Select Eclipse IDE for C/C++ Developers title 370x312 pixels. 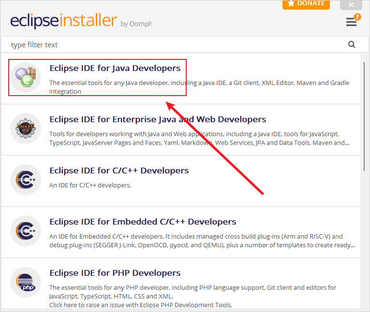click(x=119, y=170)
